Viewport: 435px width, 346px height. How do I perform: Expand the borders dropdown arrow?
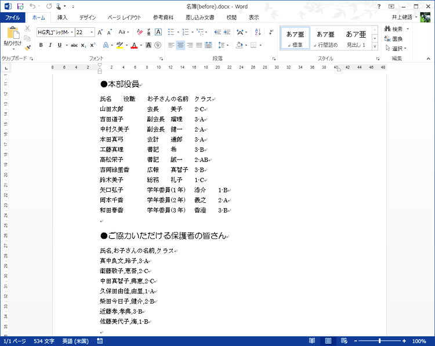(x=260, y=45)
